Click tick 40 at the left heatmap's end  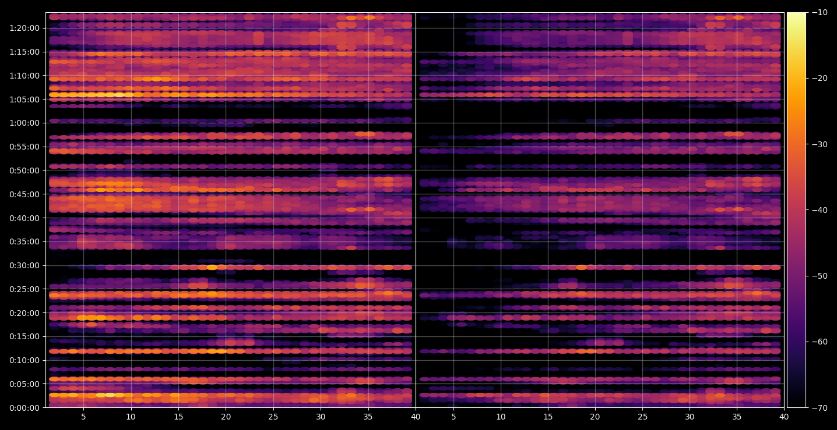(416, 417)
